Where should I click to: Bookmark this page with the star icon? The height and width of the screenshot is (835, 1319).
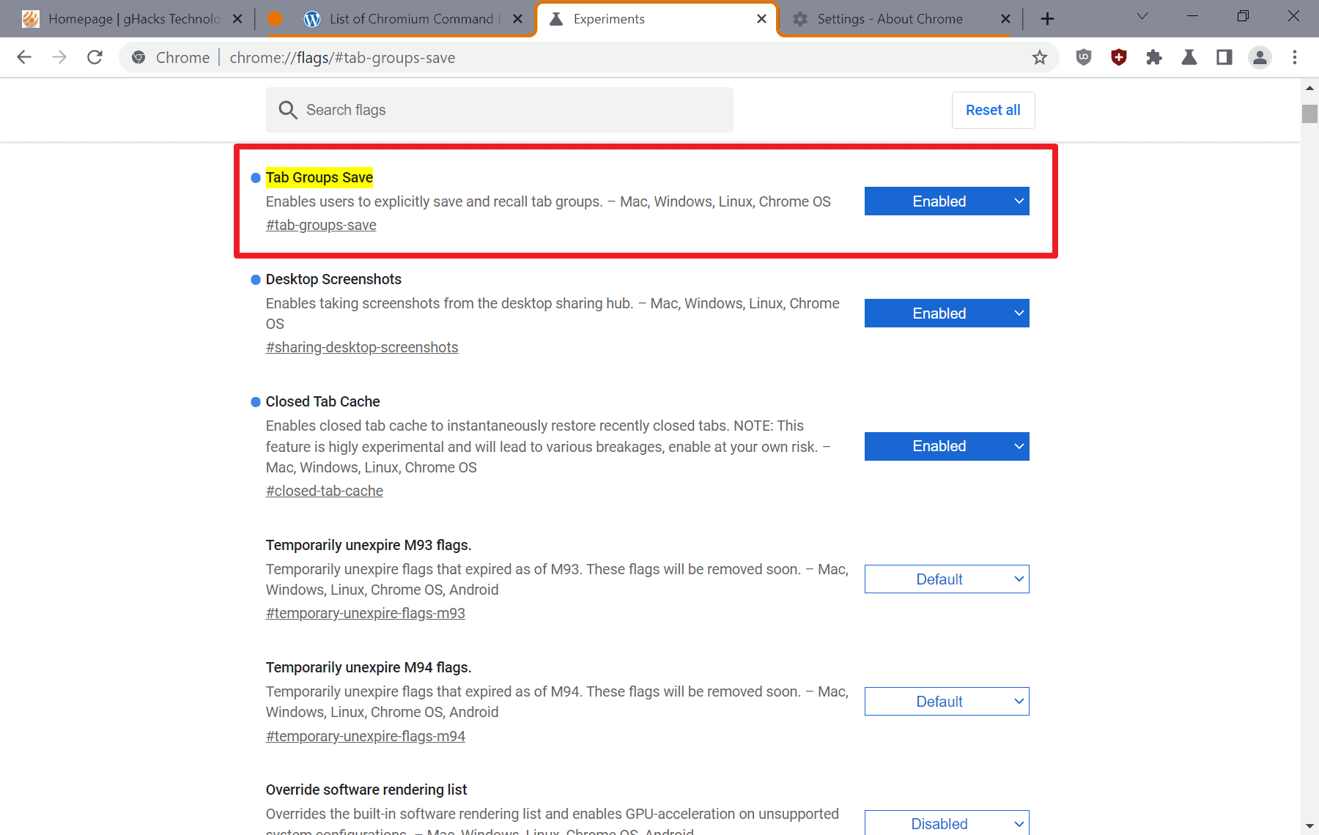(x=1039, y=57)
